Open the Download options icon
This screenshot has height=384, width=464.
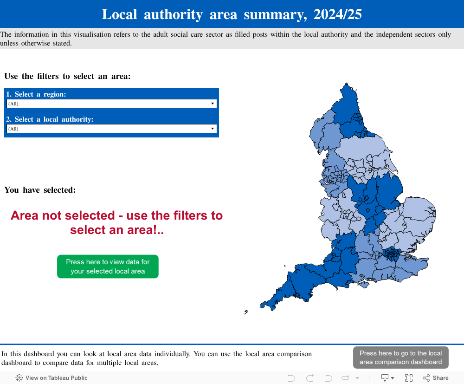click(387, 378)
